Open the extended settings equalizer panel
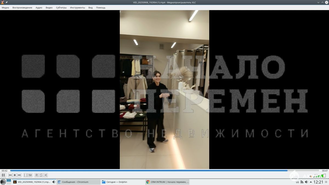The image size is (329, 185). [x=30, y=175]
